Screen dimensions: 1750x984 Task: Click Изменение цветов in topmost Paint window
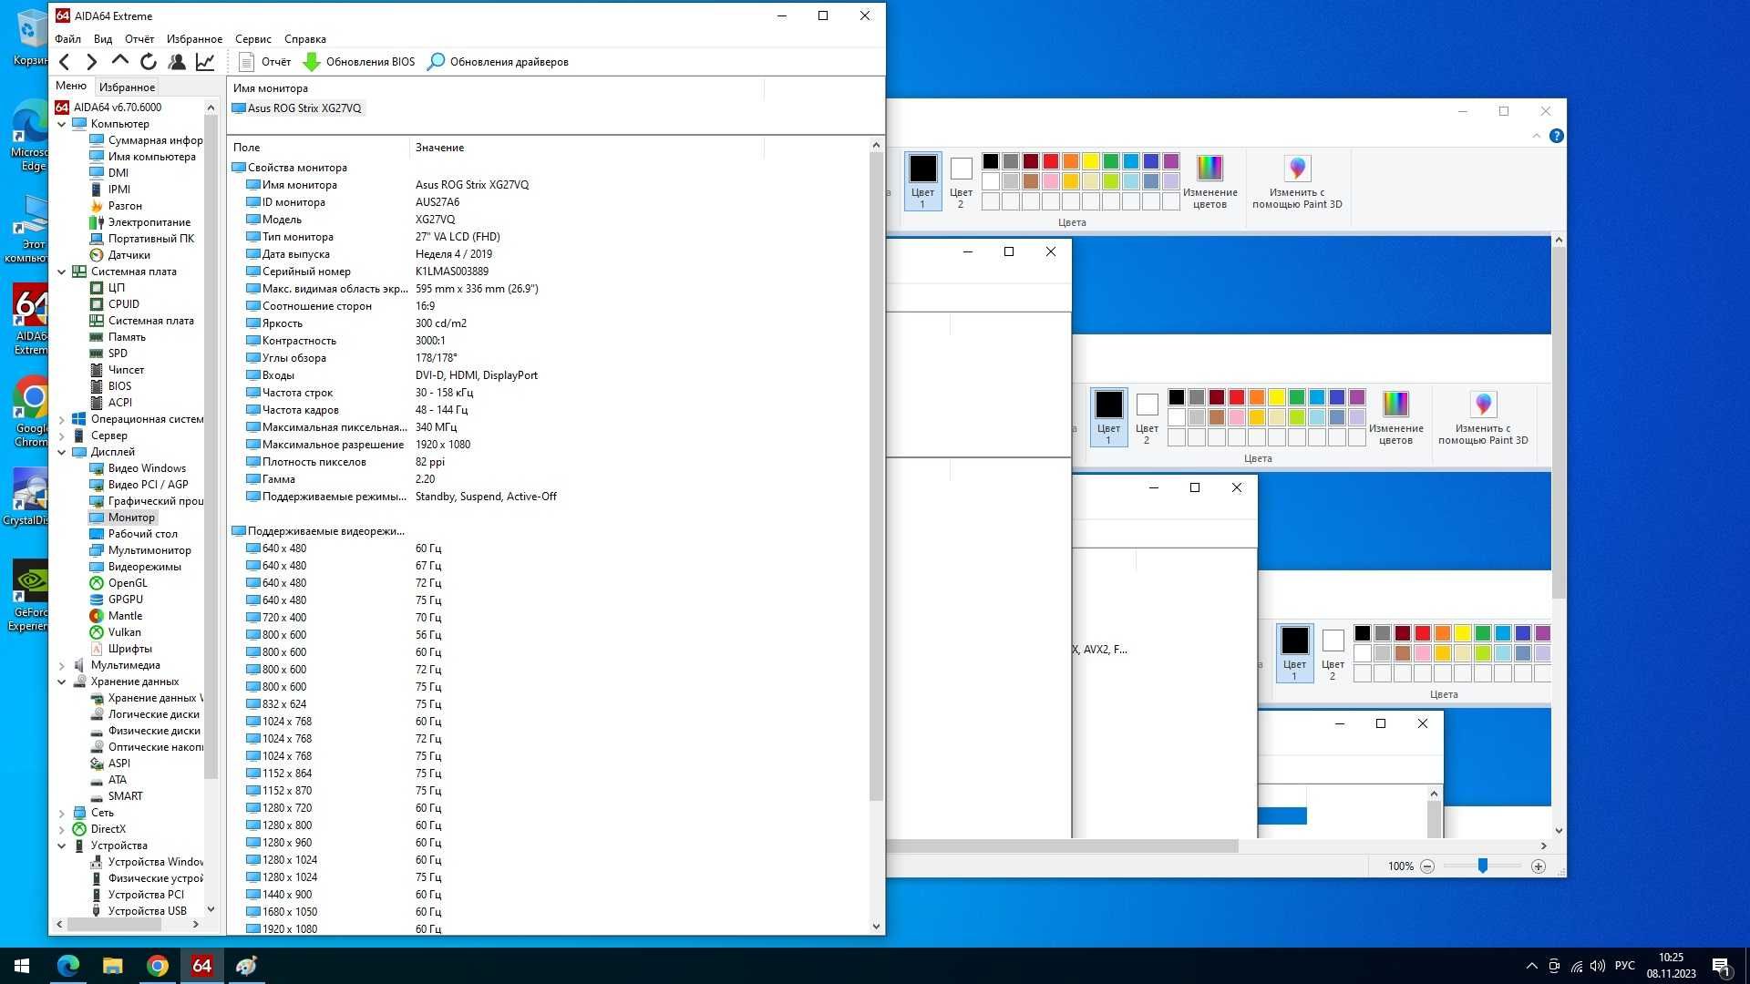[1210, 180]
